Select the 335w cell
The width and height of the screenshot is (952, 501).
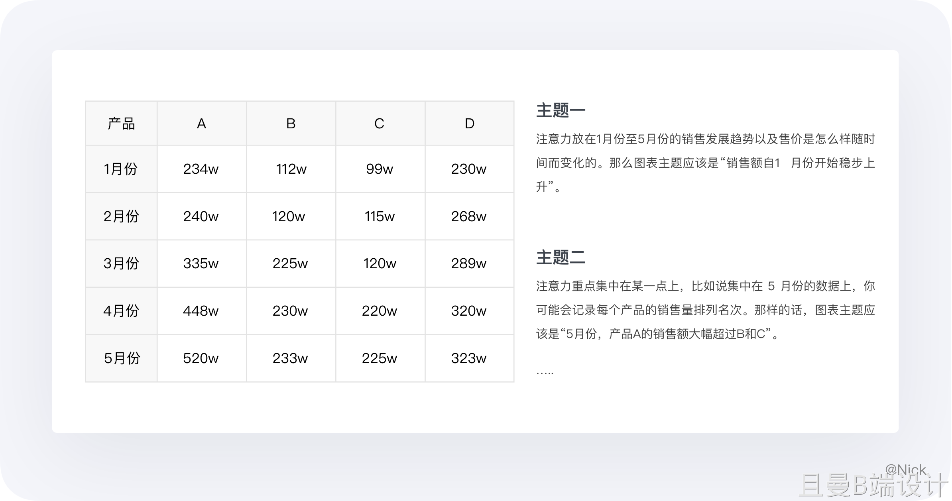[202, 263]
